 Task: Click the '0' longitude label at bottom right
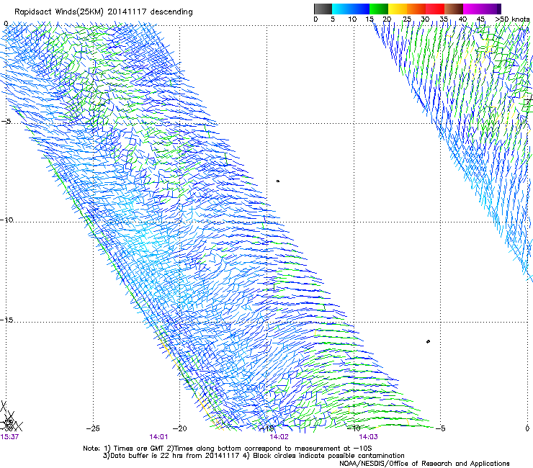527,428
